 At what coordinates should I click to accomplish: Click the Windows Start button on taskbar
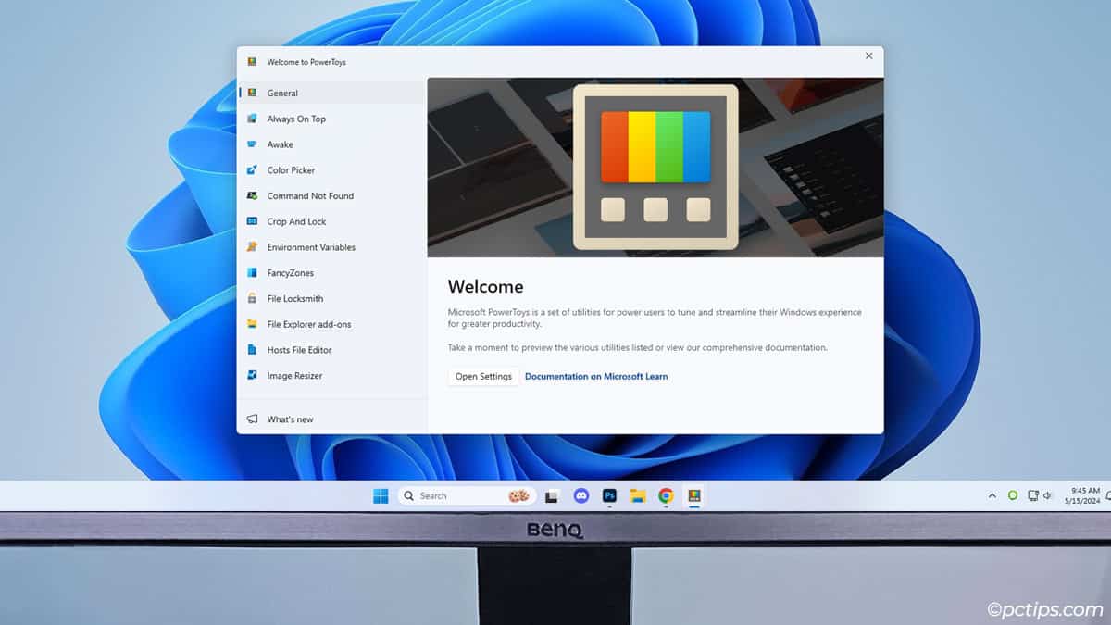tap(381, 496)
